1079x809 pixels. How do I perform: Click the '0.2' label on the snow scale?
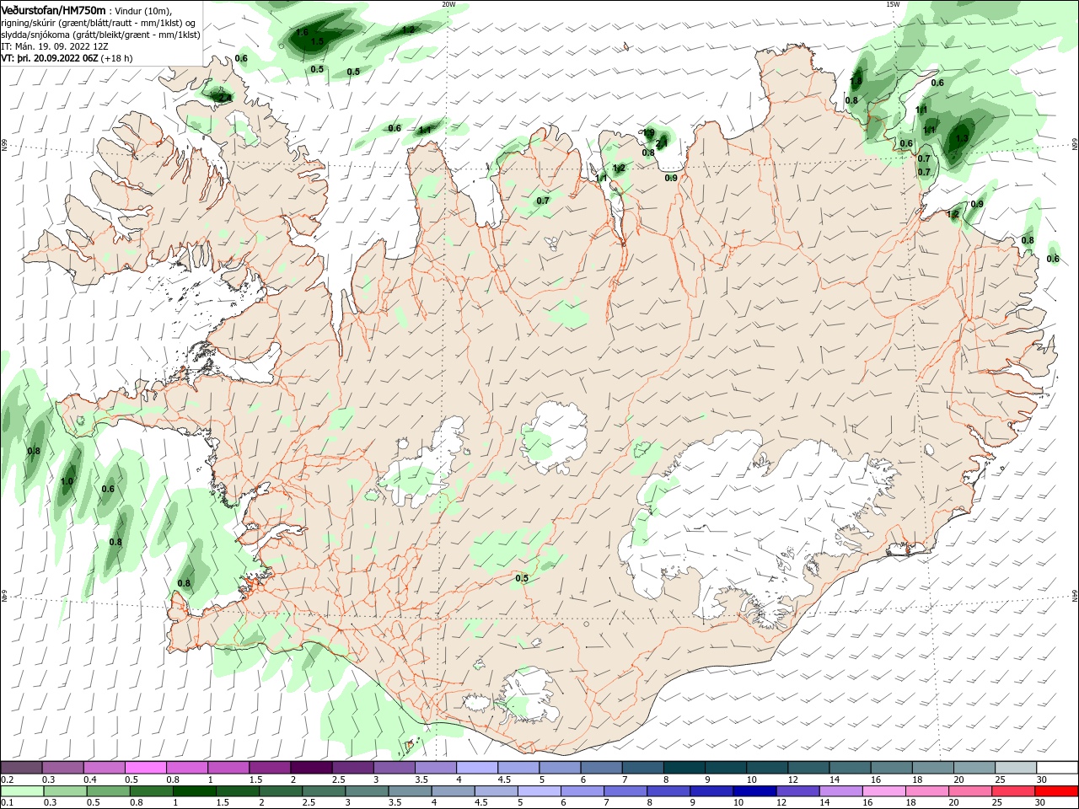[x=7, y=780]
